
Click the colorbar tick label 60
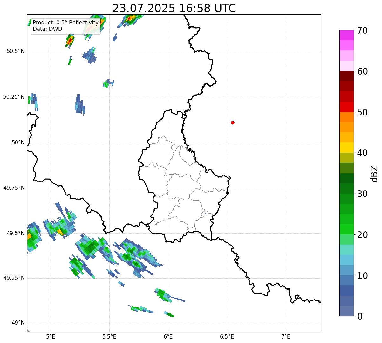tap(362, 71)
